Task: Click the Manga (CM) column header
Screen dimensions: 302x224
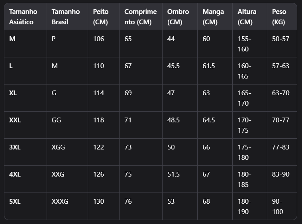Action: (213, 17)
